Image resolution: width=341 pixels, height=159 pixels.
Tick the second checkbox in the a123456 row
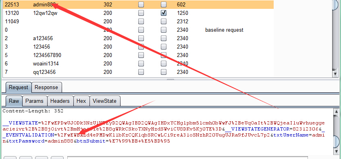tap(164, 38)
